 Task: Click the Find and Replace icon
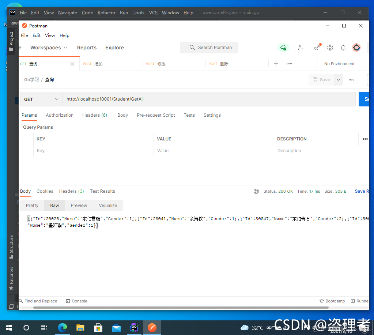(x=21, y=301)
